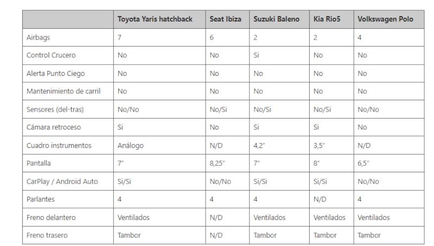Click the Análogo cell under Toyota Yaris
The width and height of the screenshot is (434, 246).
point(132,145)
